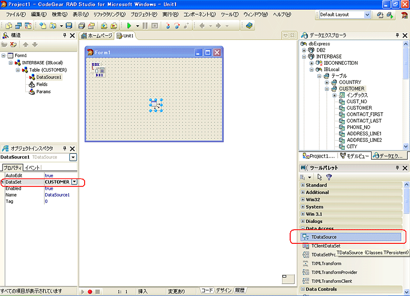Open the DataSet CUSTOMER dropdown arrow
The height and width of the screenshot is (296, 410).
pyautogui.click(x=75, y=182)
